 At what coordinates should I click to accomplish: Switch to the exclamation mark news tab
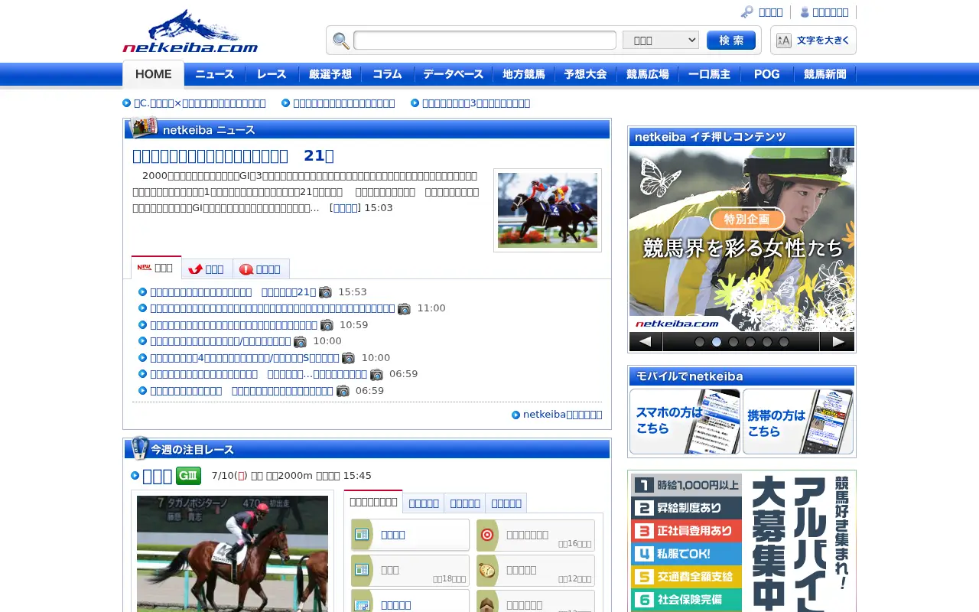tap(261, 269)
